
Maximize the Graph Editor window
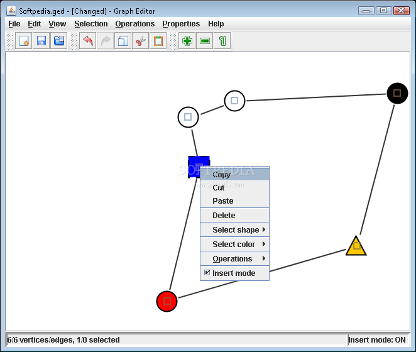[x=383, y=11]
